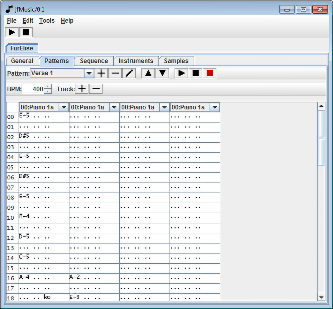Open the Pattern Verse 1 dropdown
Screen dimensions: 333x309
(89, 73)
